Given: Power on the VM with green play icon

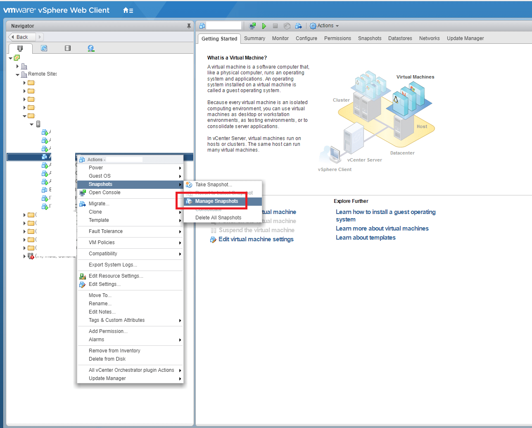Looking at the screenshot, I should tap(264, 26).
